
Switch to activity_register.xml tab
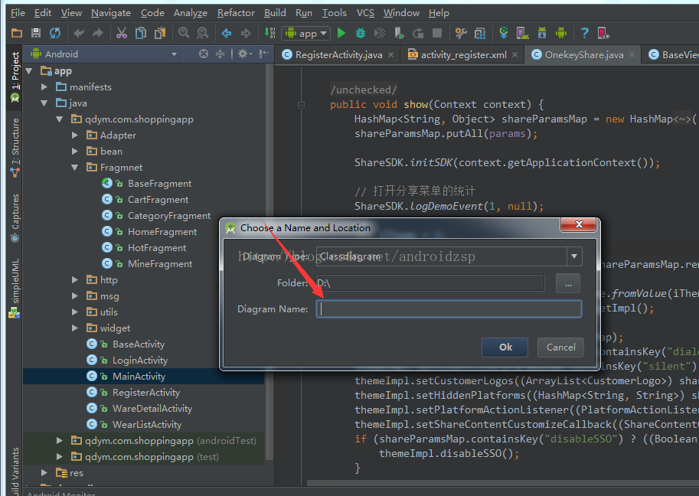(462, 55)
